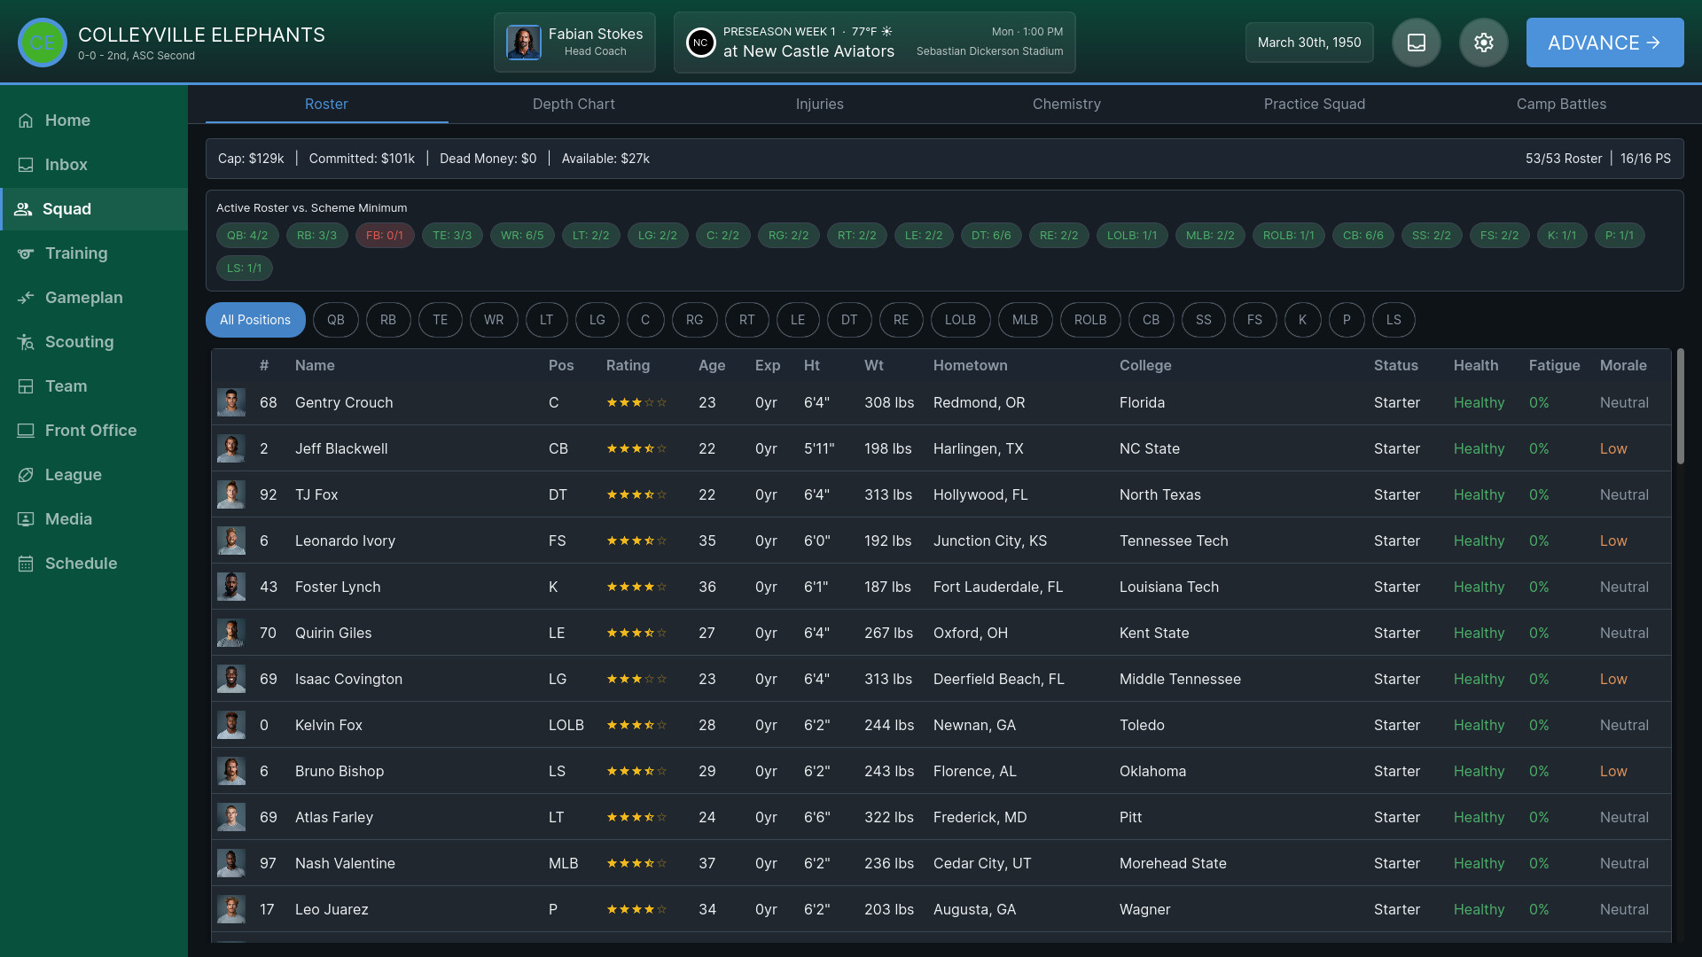Click the Squad people icon
1702x957 pixels.
tap(23, 209)
